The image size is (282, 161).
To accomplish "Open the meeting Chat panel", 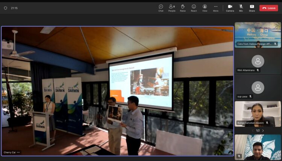I will coord(161,8).
